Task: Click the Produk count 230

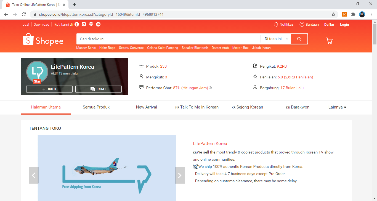Action: (163, 66)
